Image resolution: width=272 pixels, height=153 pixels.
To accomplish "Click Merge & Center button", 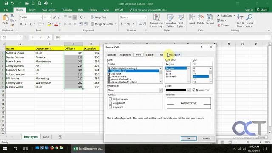I will pos(102,24).
